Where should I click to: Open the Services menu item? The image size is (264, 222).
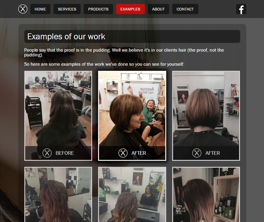[x=67, y=9]
